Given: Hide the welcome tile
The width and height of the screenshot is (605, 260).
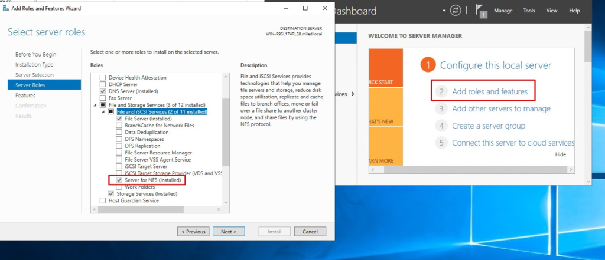Looking at the screenshot, I should tap(561, 154).
